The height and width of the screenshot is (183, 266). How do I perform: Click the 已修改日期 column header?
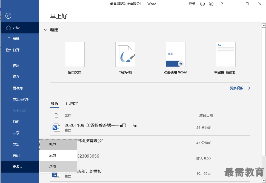coord(205,116)
